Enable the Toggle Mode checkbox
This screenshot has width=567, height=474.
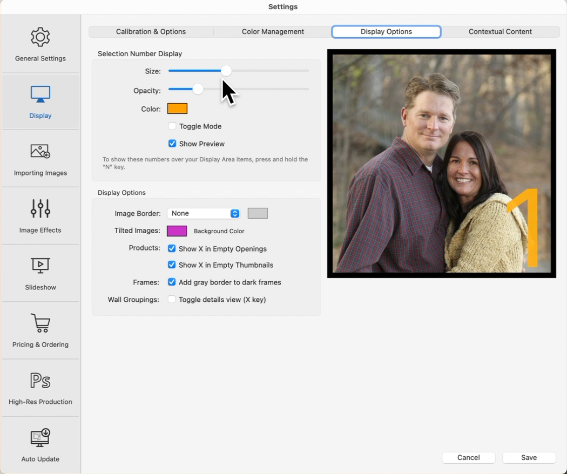click(x=172, y=126)
